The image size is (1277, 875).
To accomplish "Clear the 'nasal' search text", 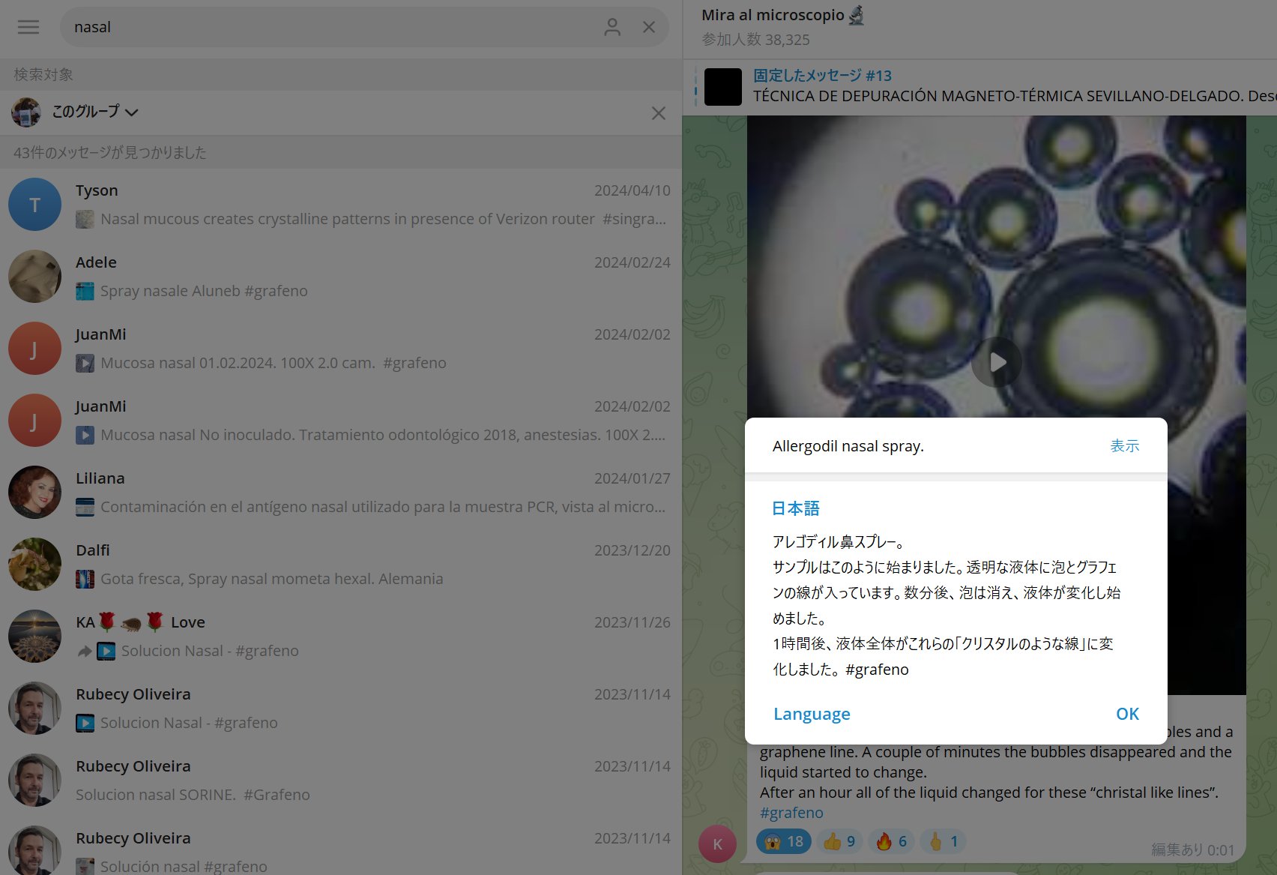I will pos(649,27).
